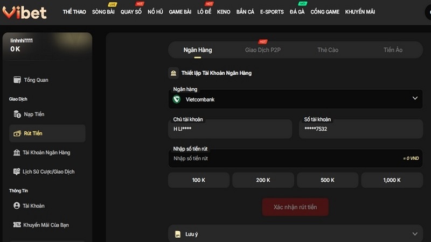Click the Khuyến Mãi Của Bạn ticket icon
Image resolution: width=431 pixels, height=242 pixels.
17,225
